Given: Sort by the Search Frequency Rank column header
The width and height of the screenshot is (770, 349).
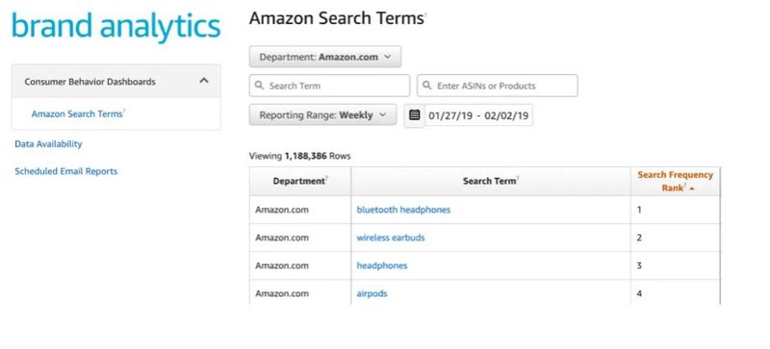Looking at the screenshot, I should [675, 181].
